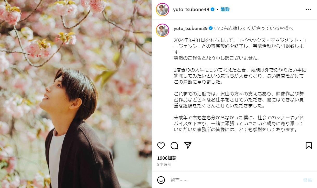Screen dimensions: 317x188
Task: Open the three-dot more options menu
Action: [x=308, y=10]
